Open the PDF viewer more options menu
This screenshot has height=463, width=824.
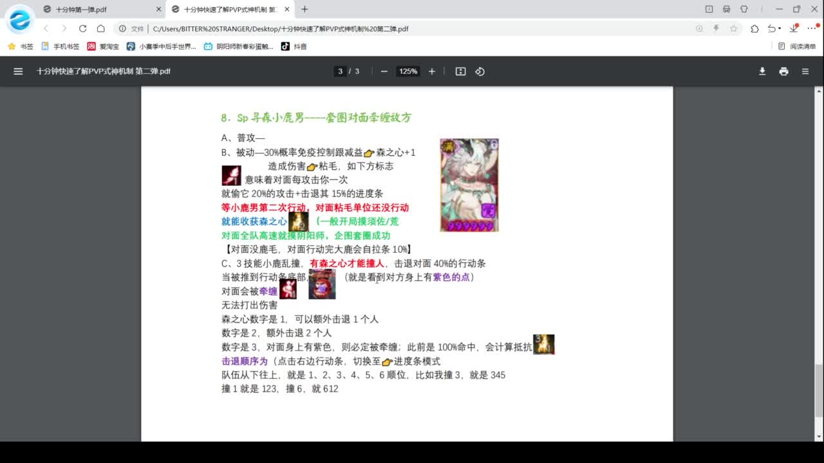[x=805, y=71]
